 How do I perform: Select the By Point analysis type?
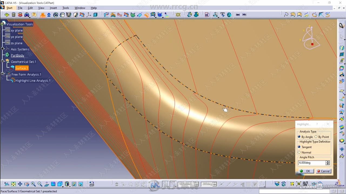(322, 137)
